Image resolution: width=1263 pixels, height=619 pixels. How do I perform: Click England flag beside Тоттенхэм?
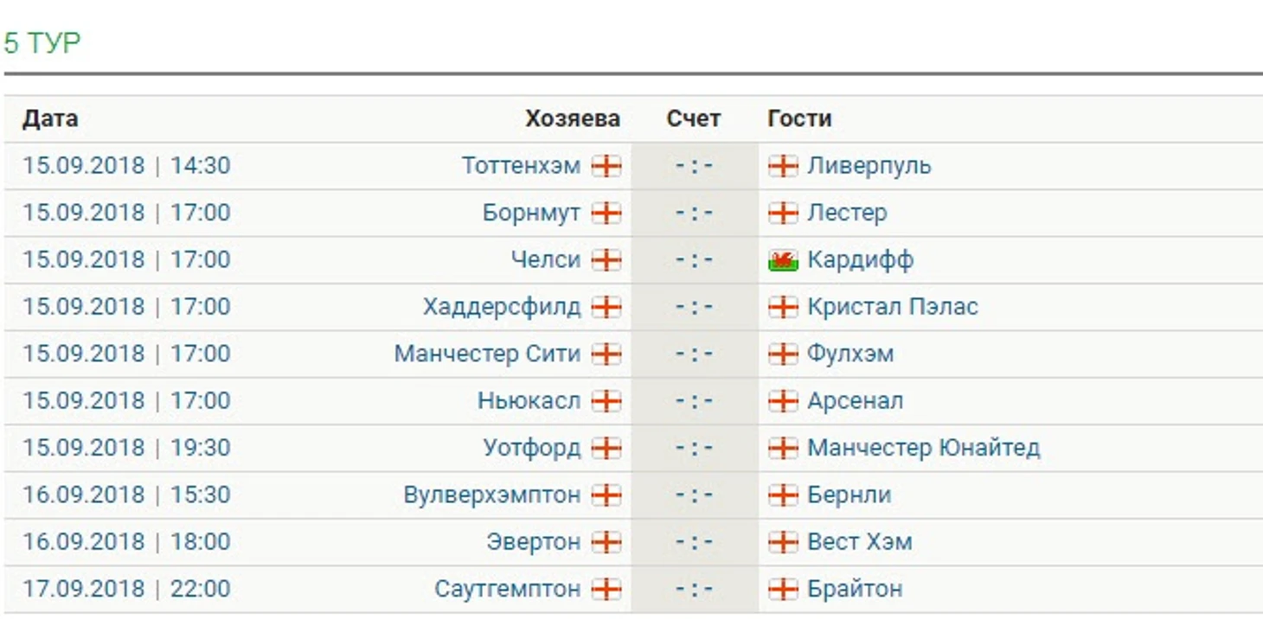(606, 166)
